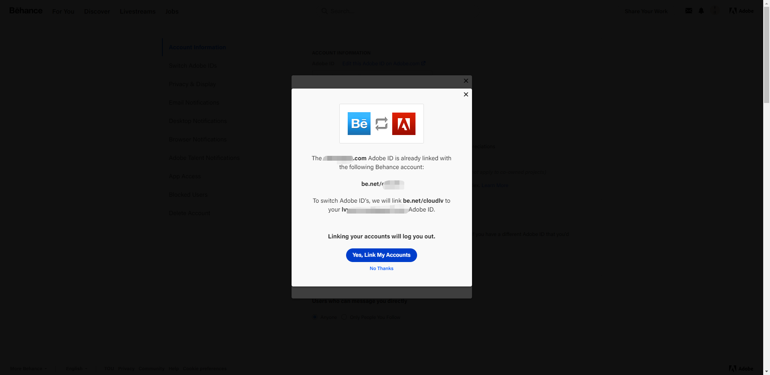Close the front link accounts dialog
This screenshot has height=375, width=770.
(x=466, y=95)
